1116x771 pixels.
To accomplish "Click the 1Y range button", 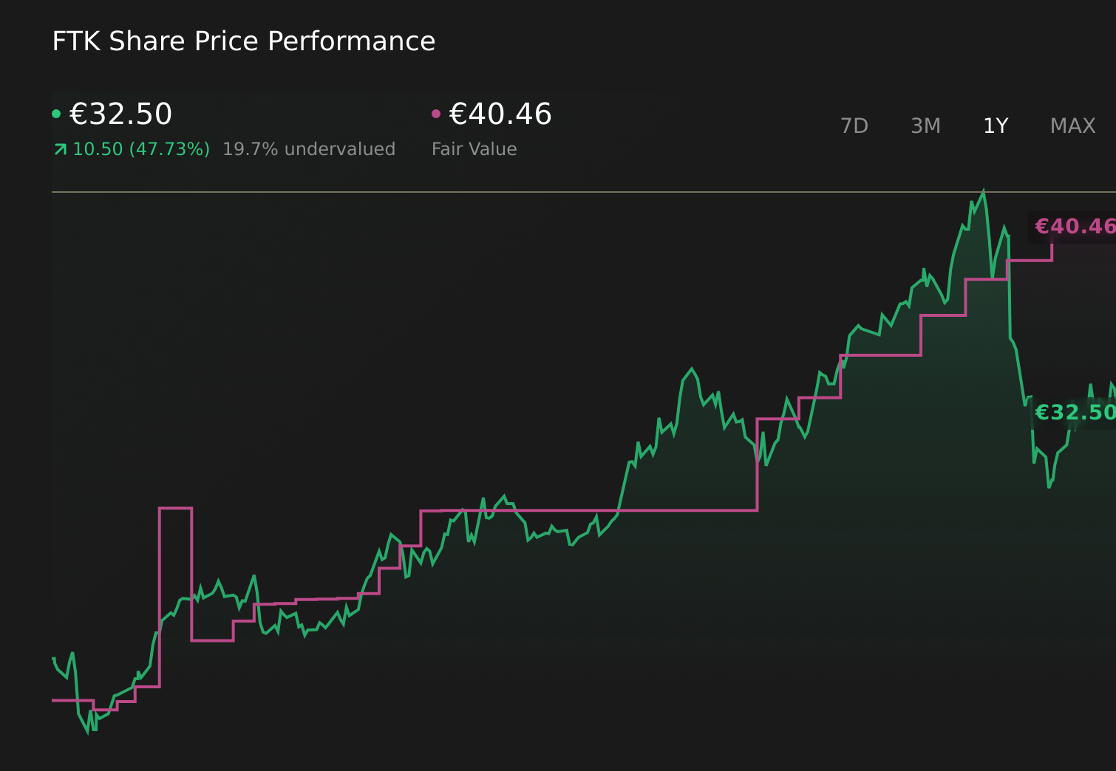I will [x=995, y=126].
